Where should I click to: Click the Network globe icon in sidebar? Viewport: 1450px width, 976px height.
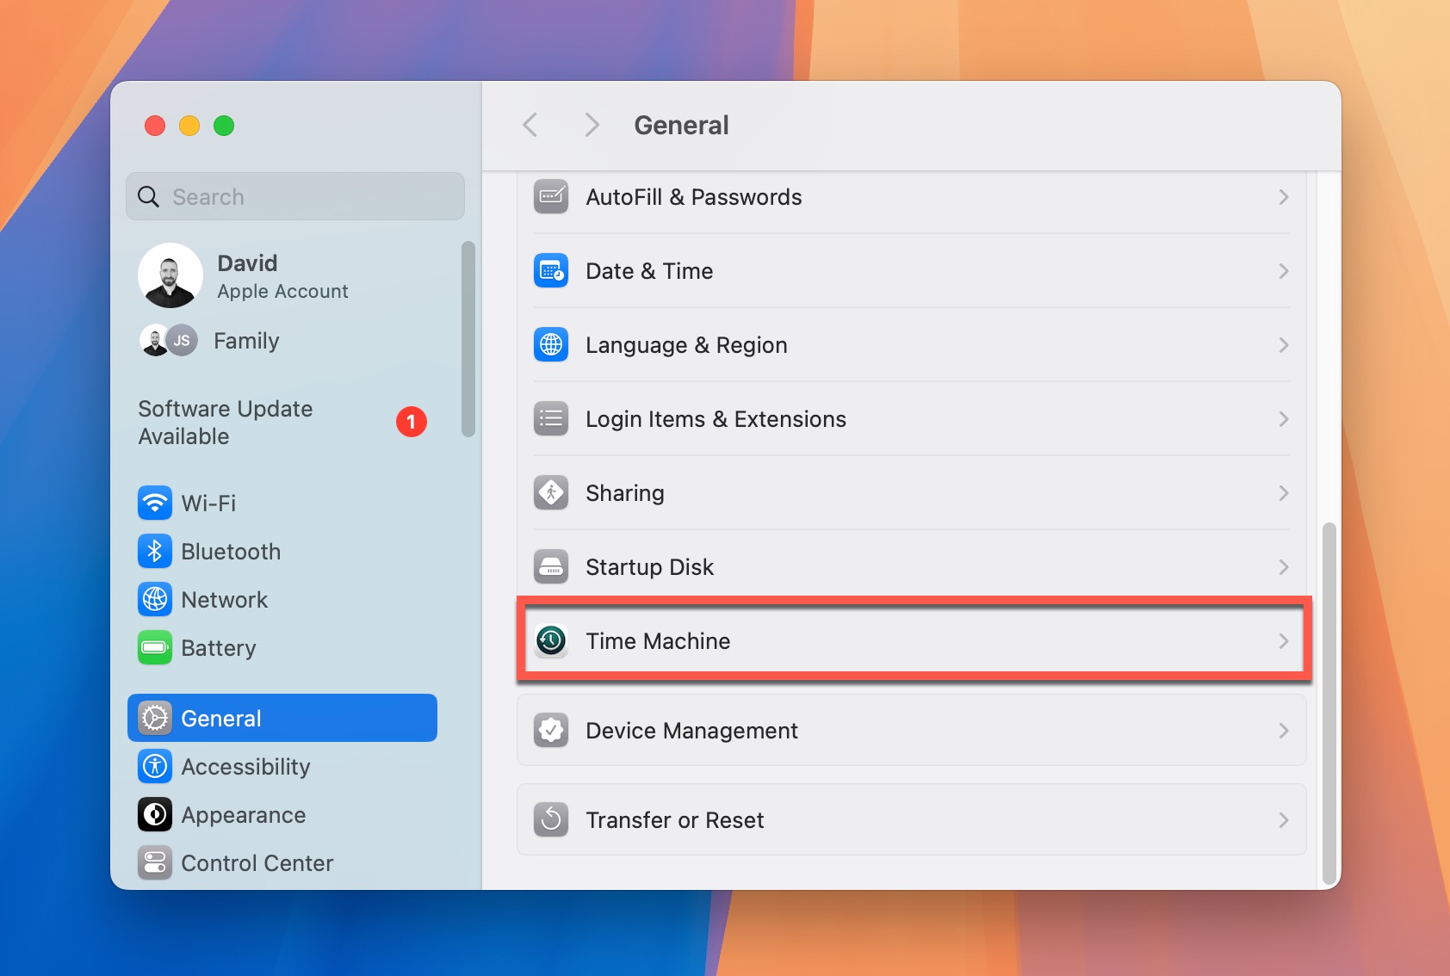click(155, 600)
